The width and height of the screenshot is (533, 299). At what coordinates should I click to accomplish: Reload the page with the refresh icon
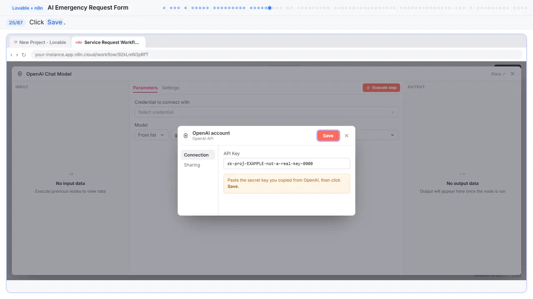tap(24, 54)
